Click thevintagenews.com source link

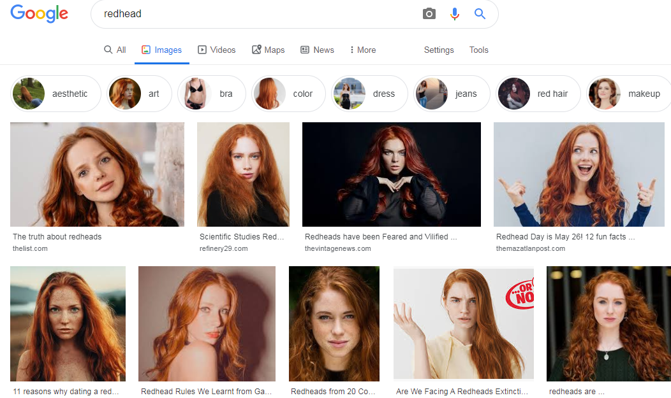(x=337, y=248)
